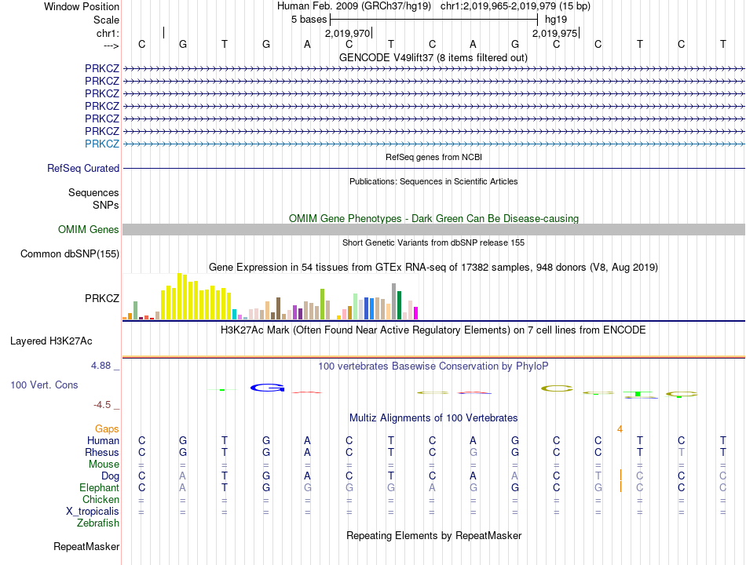The width and height of the screenshot is (746, 565).
Task: Open Publications: Sequences in Scientific Articles title
Action: tap(433, 181)
